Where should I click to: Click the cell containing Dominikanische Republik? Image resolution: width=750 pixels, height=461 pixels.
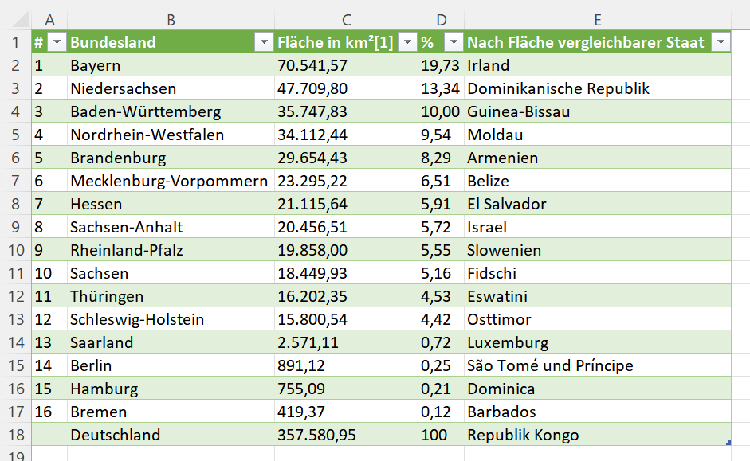(598, 88)
